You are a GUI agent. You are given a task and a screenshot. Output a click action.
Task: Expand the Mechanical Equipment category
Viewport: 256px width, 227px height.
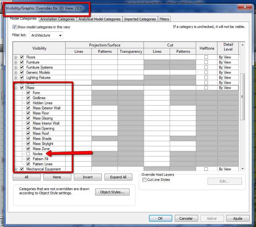pyautogui.click(x=16, y=169)
